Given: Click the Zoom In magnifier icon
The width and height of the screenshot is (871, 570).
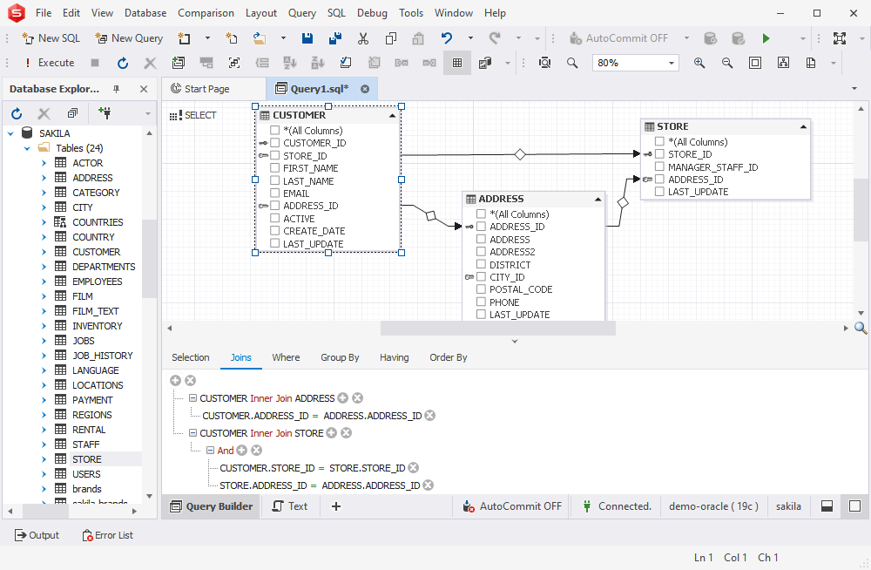Looking at the screenshot, I should (699, 63).
